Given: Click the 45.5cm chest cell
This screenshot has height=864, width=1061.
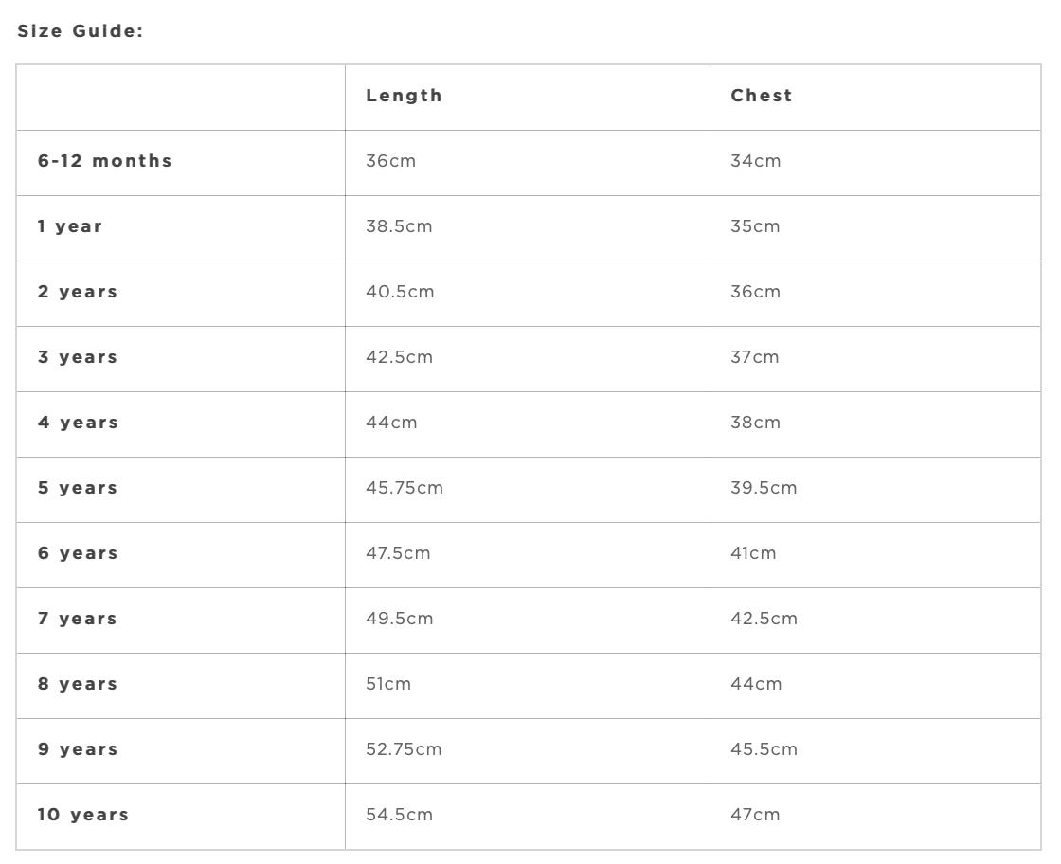Looking at the screenshot, I should click(x=764, y=749).
